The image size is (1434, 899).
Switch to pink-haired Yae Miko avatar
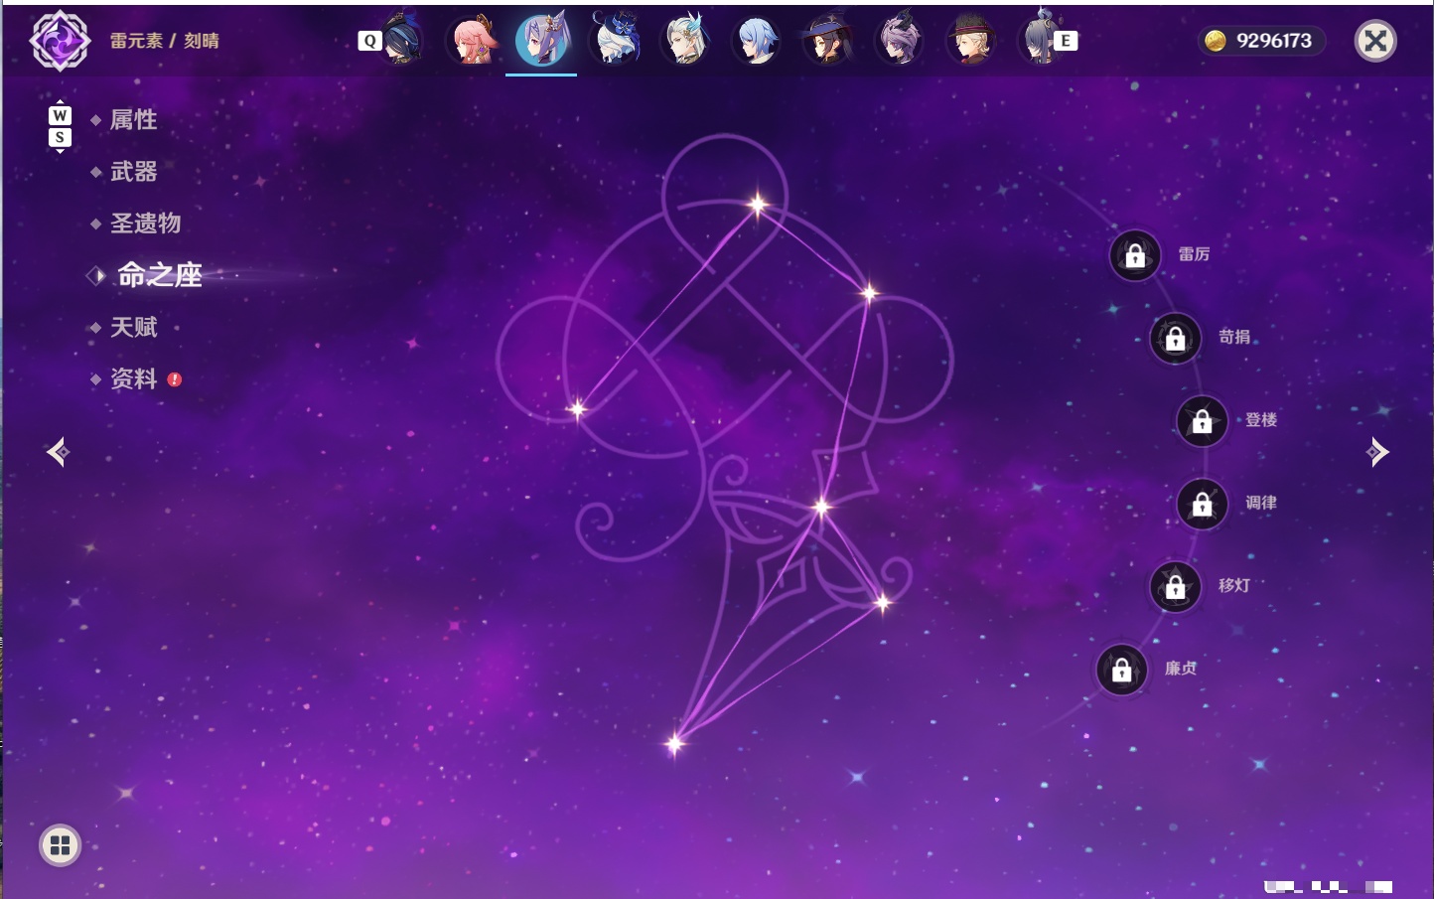pyautogui.click(x=472, y=40)
